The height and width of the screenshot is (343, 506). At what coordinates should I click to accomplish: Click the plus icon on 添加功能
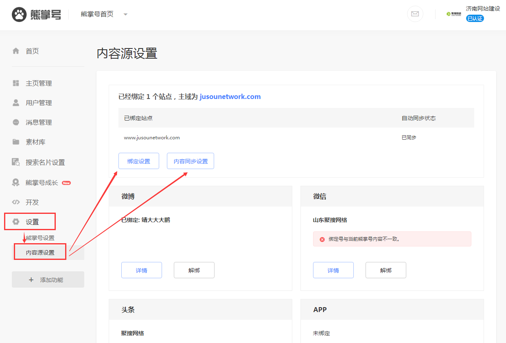(31, 279)
